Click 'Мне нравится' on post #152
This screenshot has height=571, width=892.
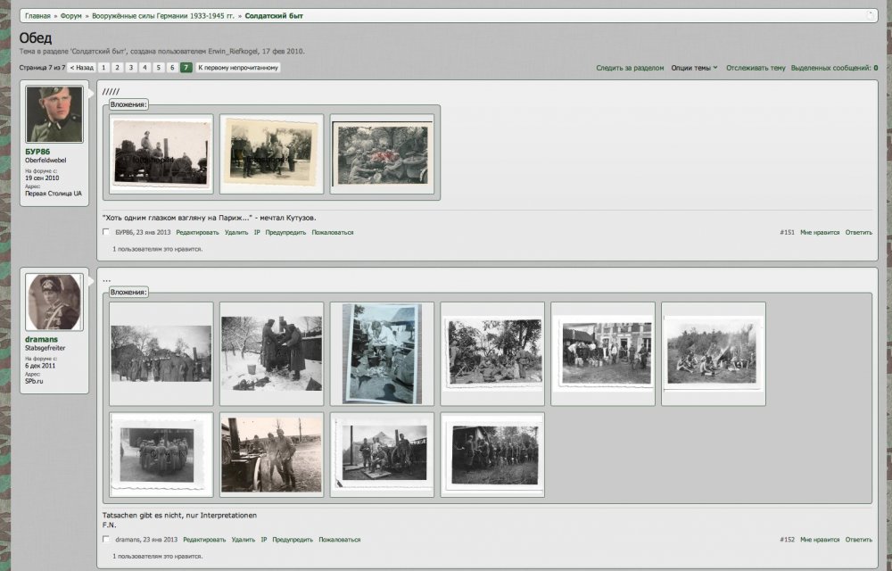pos(819,540)
